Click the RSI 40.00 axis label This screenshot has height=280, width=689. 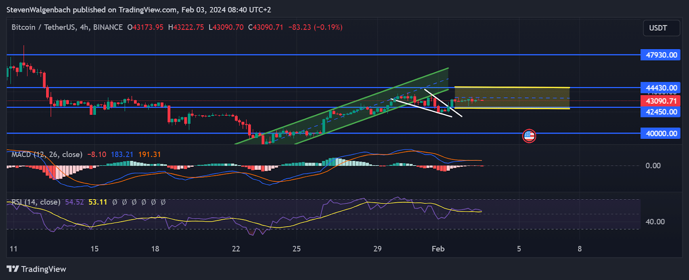pyautogui.click(x=655, y=222)
